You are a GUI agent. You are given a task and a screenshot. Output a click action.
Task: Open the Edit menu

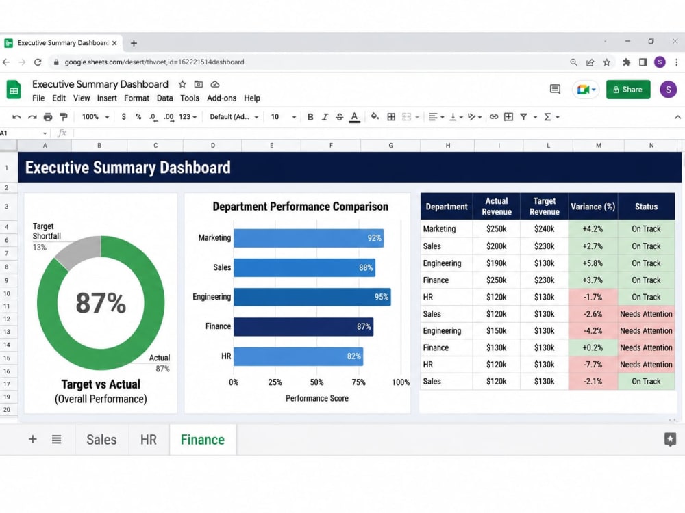[59, 98]
